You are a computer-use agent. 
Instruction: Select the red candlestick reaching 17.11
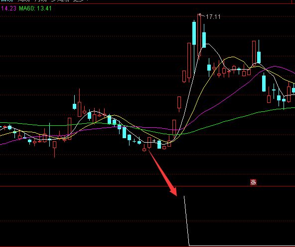(x=199, y=35)
